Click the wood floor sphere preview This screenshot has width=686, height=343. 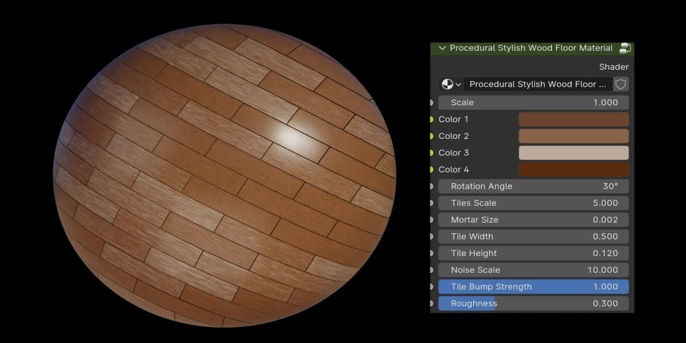(x=225, y=176)
